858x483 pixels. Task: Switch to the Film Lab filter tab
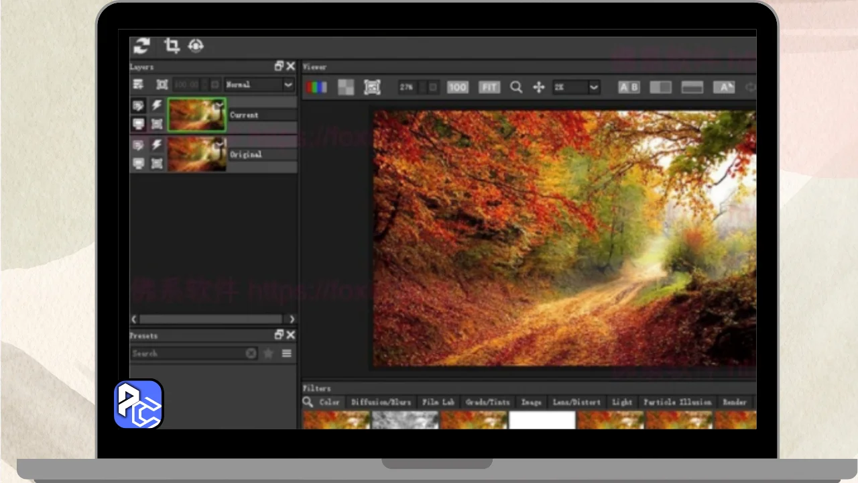click(438, 402)
